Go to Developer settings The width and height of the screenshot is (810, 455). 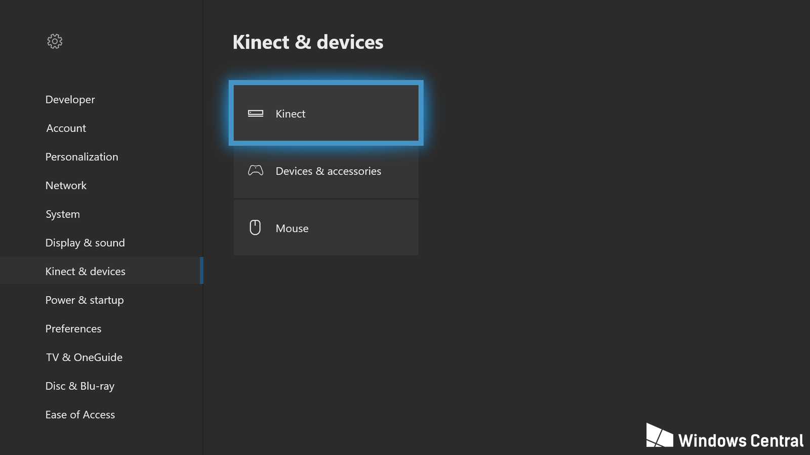click(x=70, y=100)
